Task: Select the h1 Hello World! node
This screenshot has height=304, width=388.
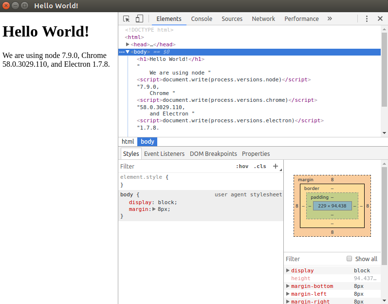Action: point(171,59)
